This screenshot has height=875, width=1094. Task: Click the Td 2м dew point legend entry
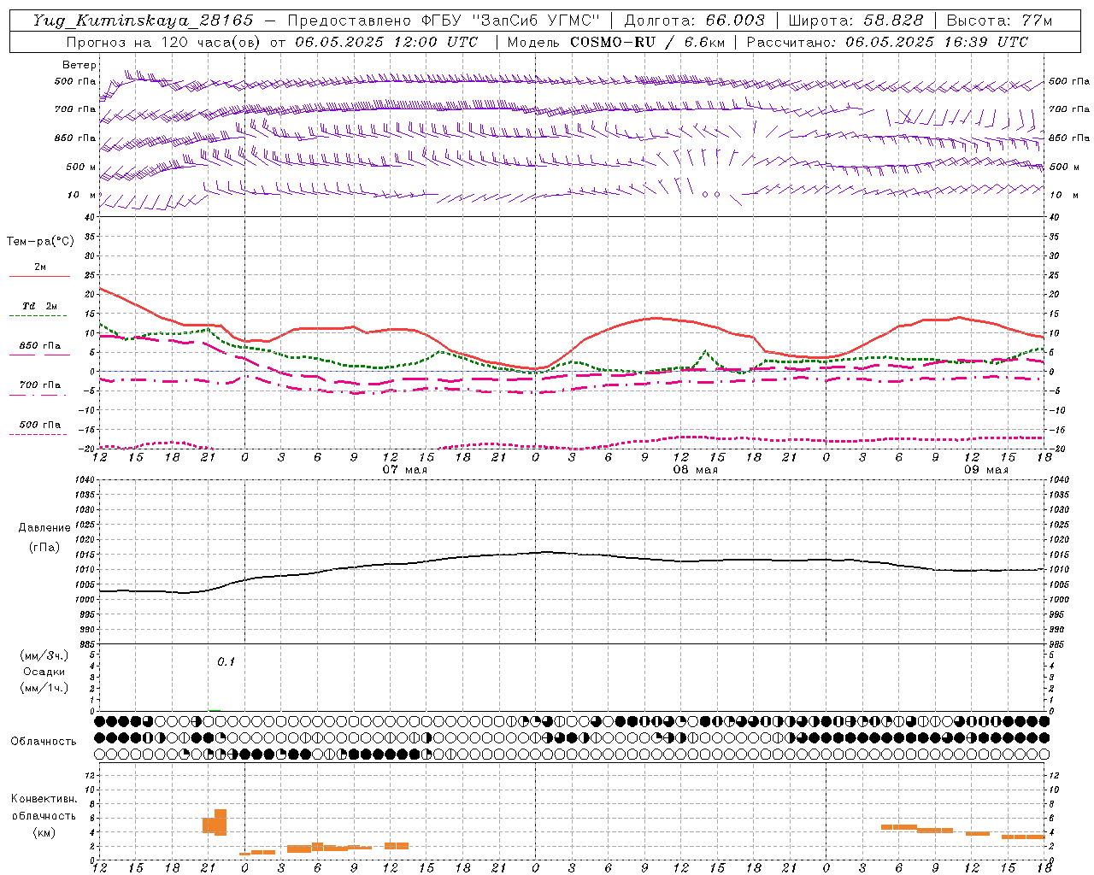pos(39,306)
